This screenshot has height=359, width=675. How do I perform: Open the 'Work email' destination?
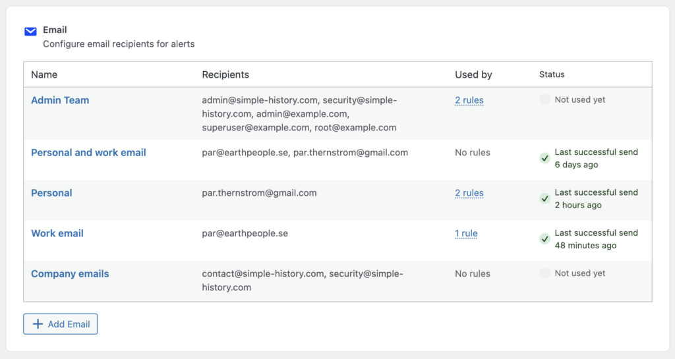click(57, 233)
